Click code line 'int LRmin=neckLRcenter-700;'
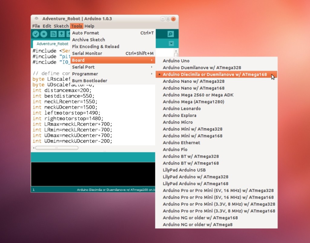This screenshot has height=243, width=310. pyautogui.click(x=72, y=130)
